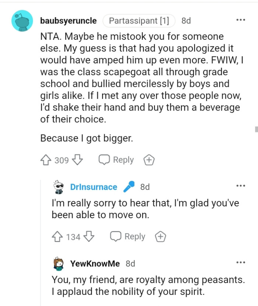Give an award to DrInsurnace's reply
258x306 pixels.
coord(160,237)
